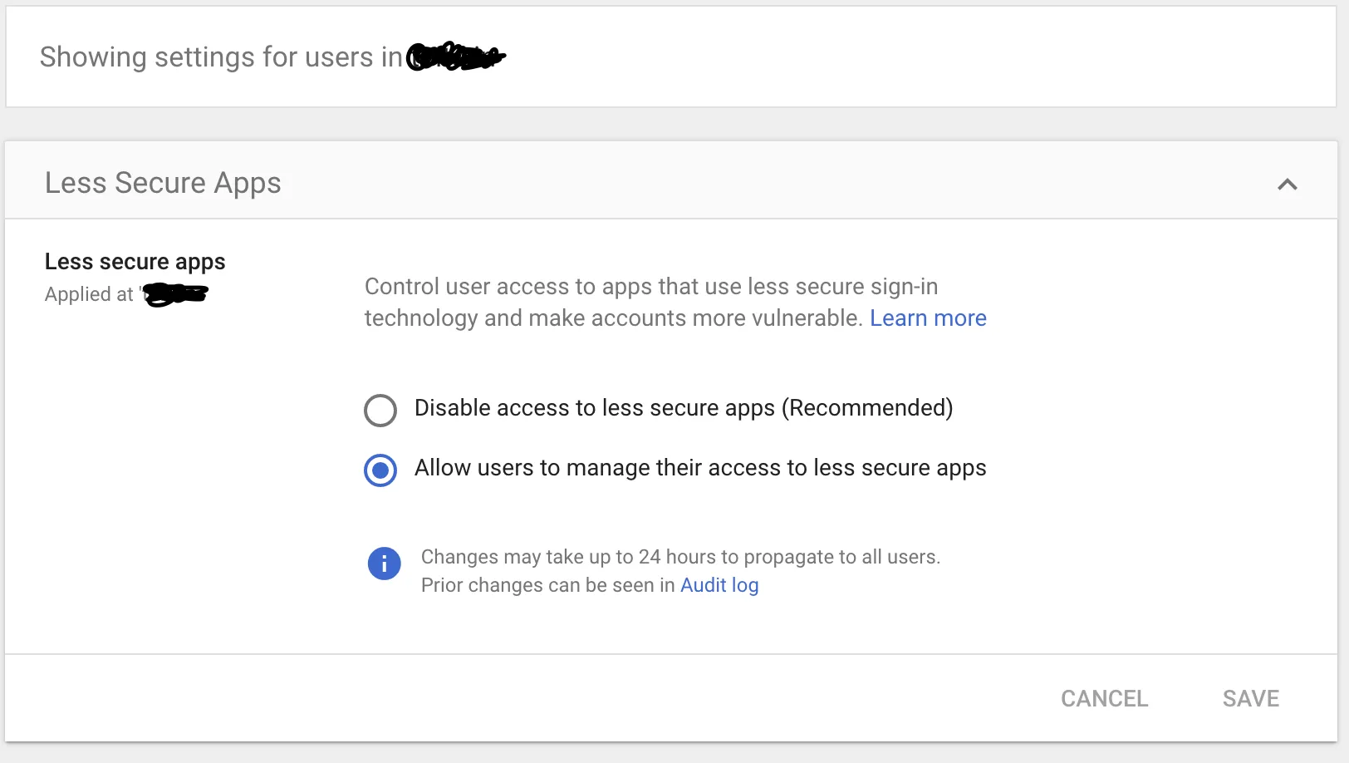
Task: Click the "Prior changes can be seen in" text
Action: click(547, 585)
